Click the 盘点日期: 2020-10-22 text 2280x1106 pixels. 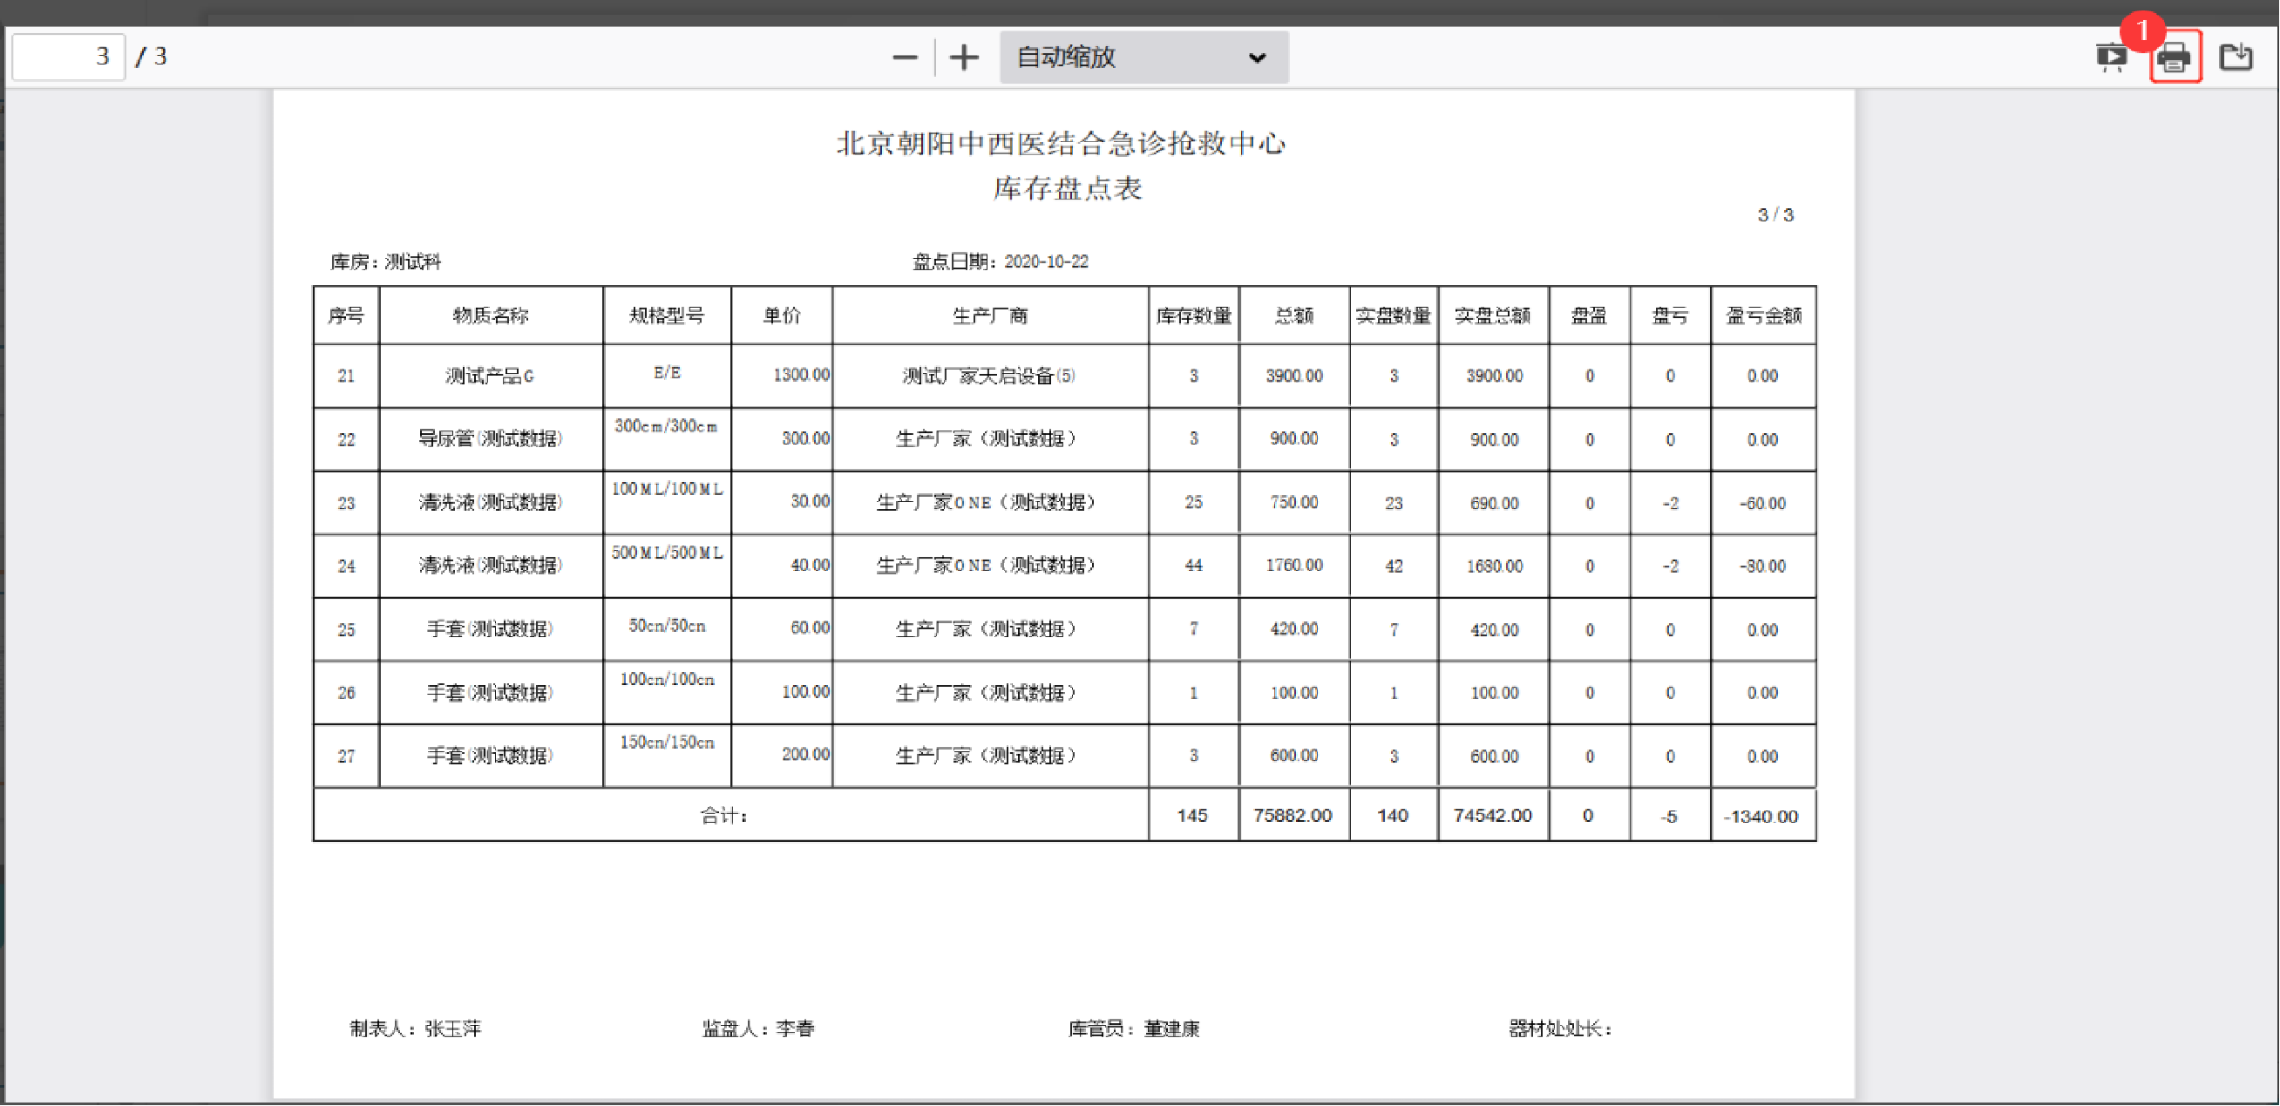coord(1001,261)
